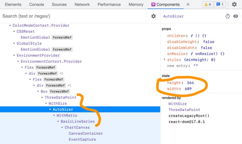Edit the height state value 564
The width and height of the screenshot is (242, 144).
coord(191,83)
